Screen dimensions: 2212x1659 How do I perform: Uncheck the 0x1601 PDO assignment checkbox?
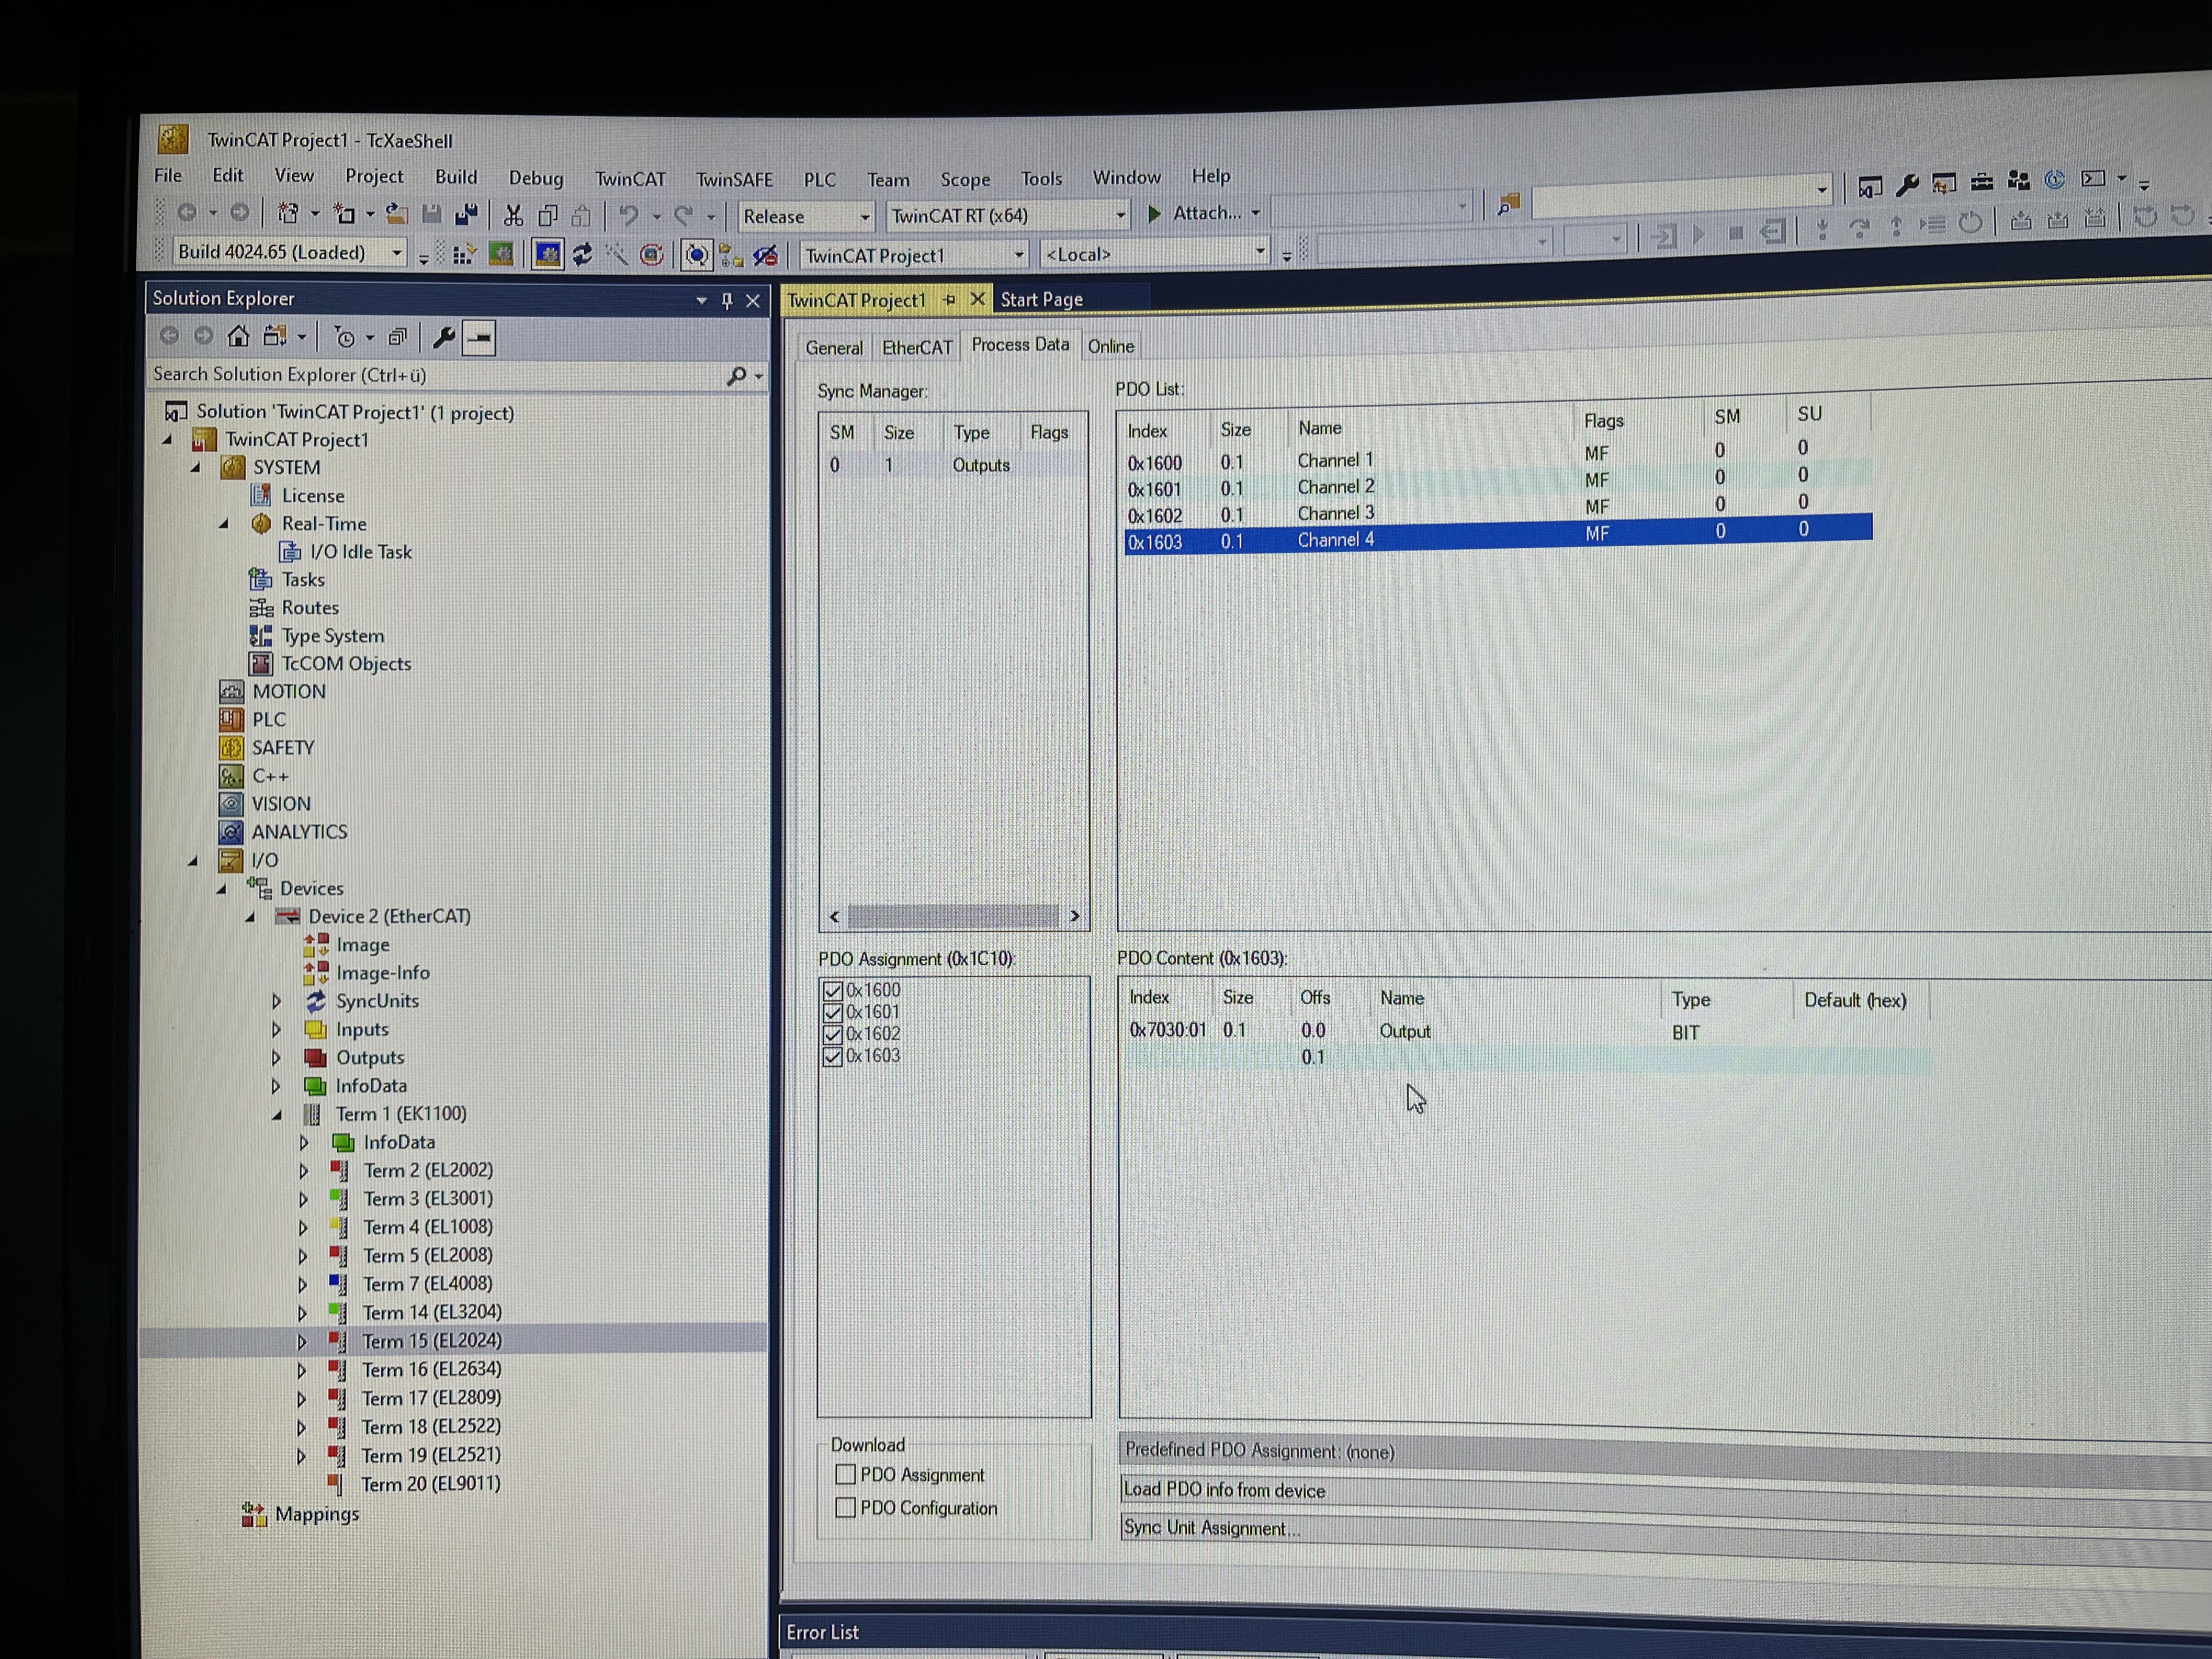coord(832,1012)
